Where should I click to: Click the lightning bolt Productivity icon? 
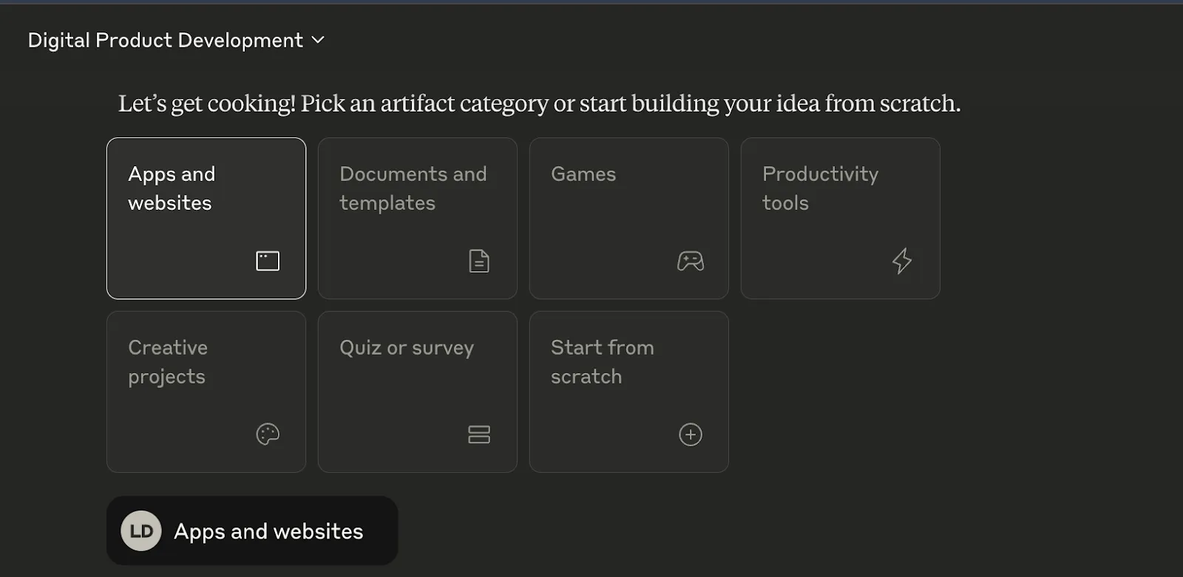coord(902,261)
